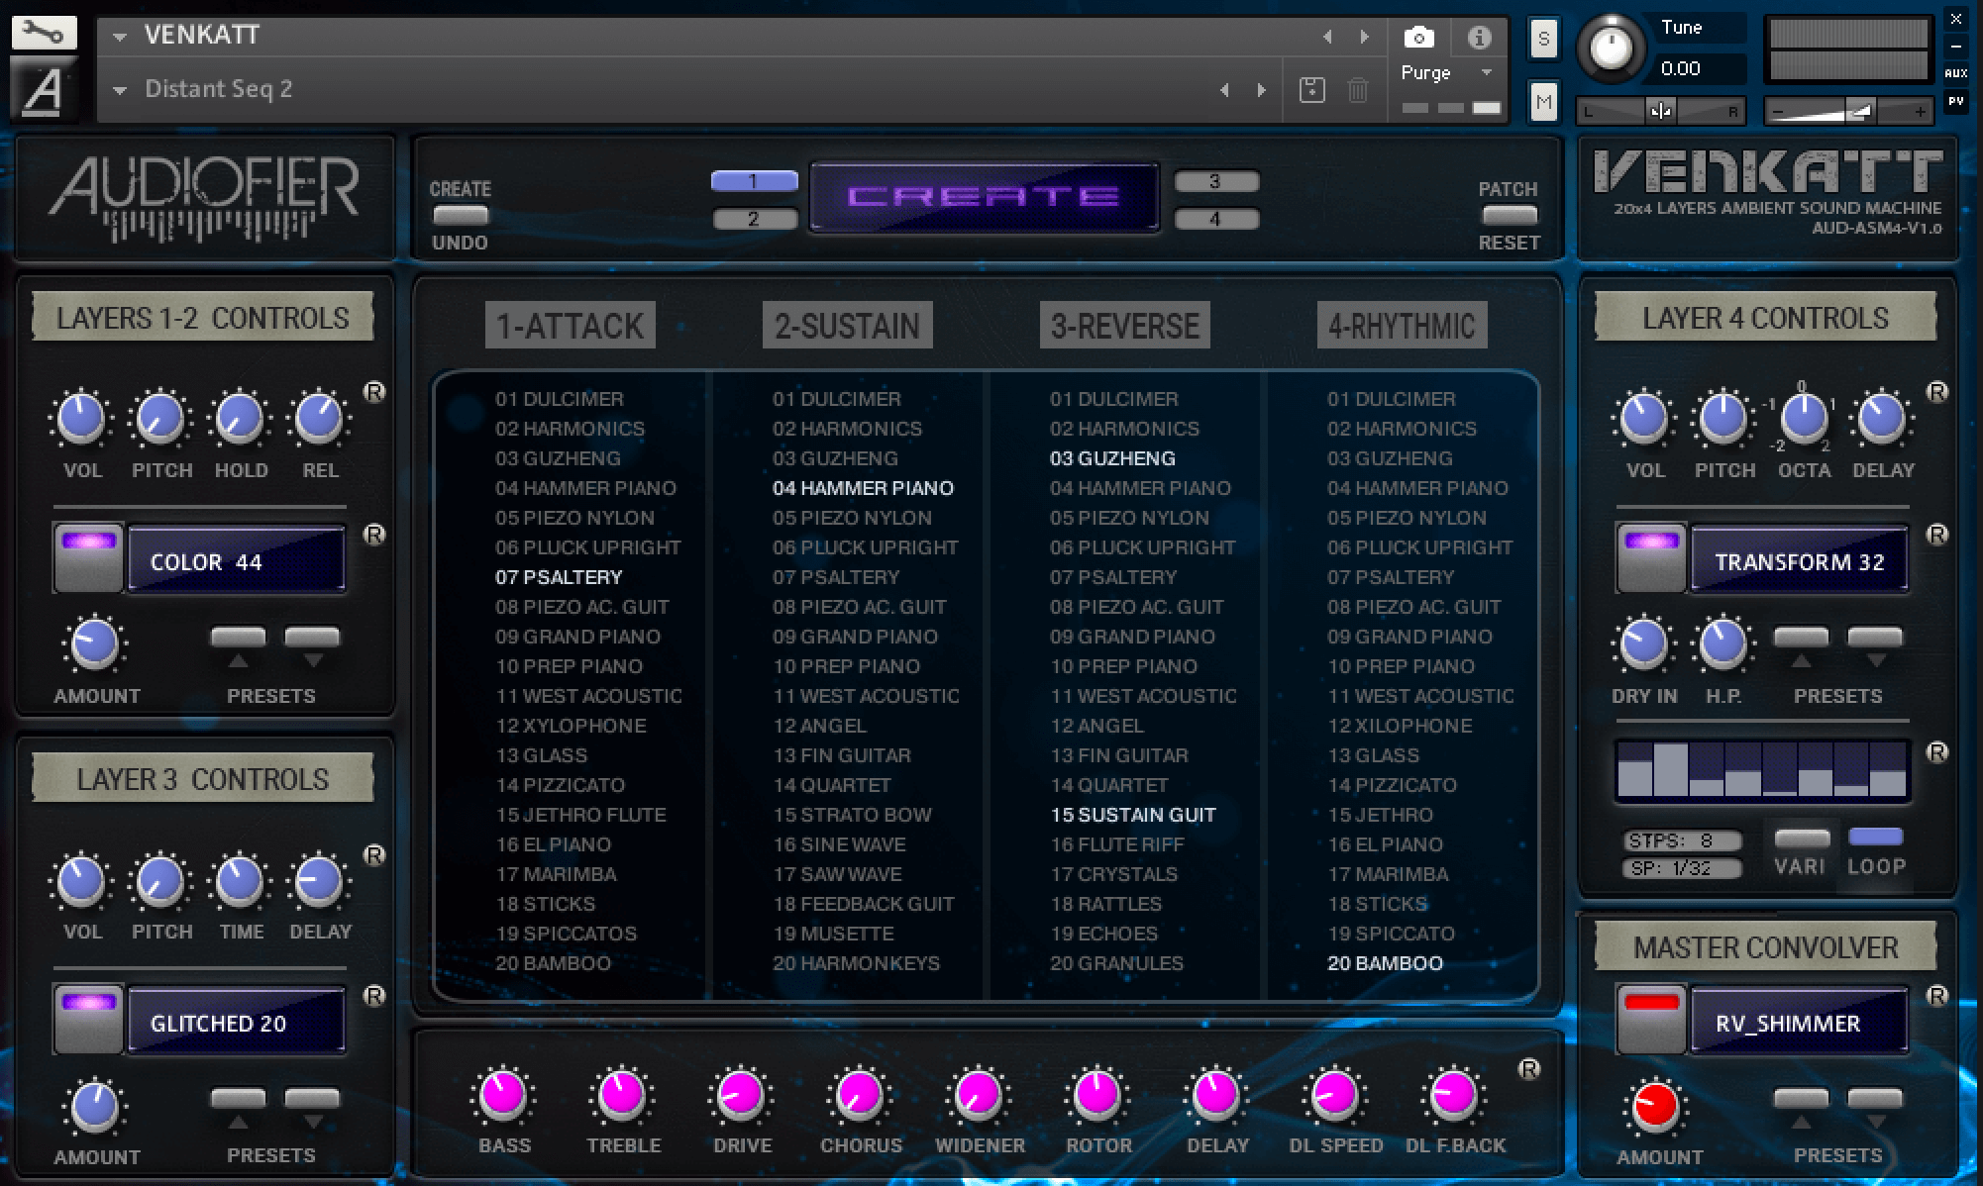Image resolution: width=1983 pixels, height=1186 pixels.
Task: Toggle the LOOP switch in Layer 4
Action: click(1875, 839)
